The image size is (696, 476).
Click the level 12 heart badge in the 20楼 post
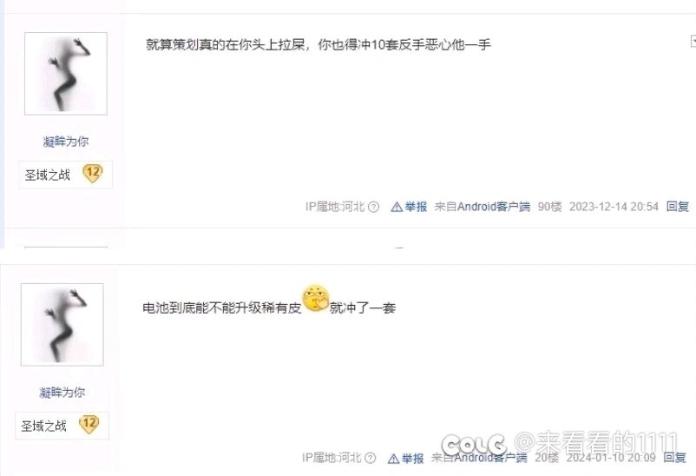click(89, 425)
